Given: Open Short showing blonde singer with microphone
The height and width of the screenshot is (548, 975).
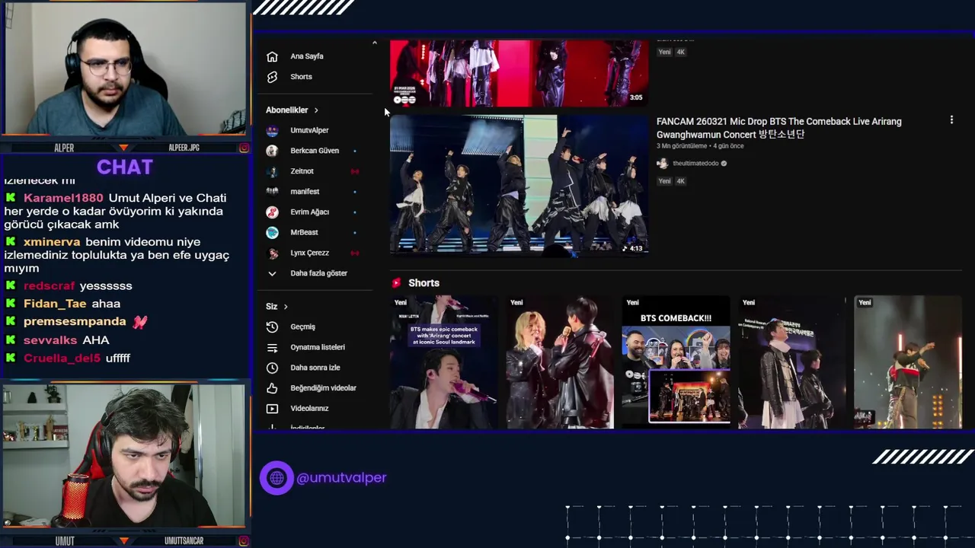Looking at the screenshot, I should coord(560,362).
